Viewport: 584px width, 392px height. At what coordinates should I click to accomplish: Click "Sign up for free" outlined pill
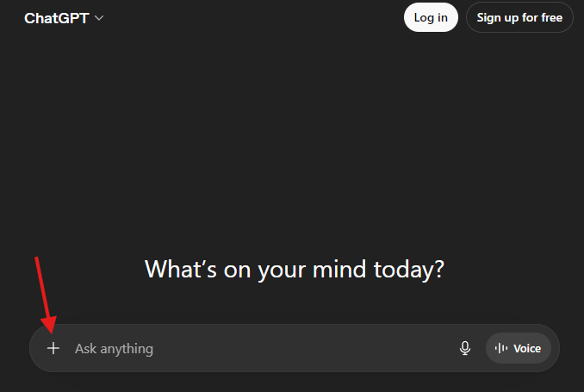coord(519,17)
